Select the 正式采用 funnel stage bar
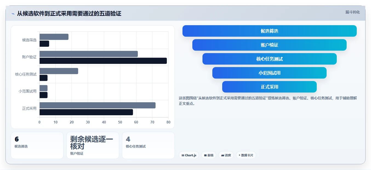This screenshot has height=170, width=371. tap(270, 87)
